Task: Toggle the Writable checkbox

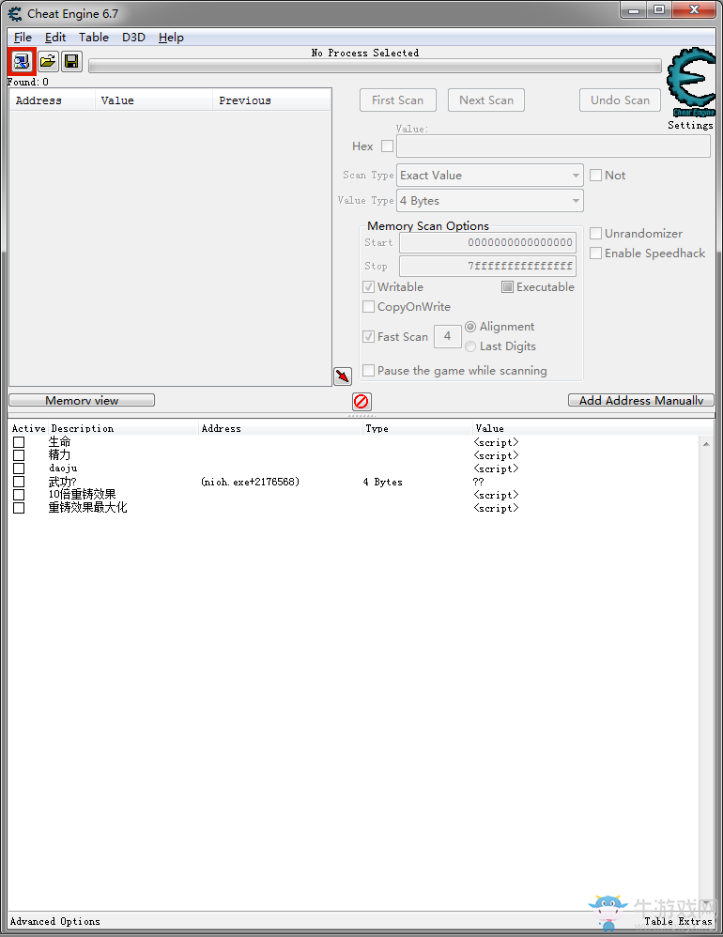Action: 369,287
